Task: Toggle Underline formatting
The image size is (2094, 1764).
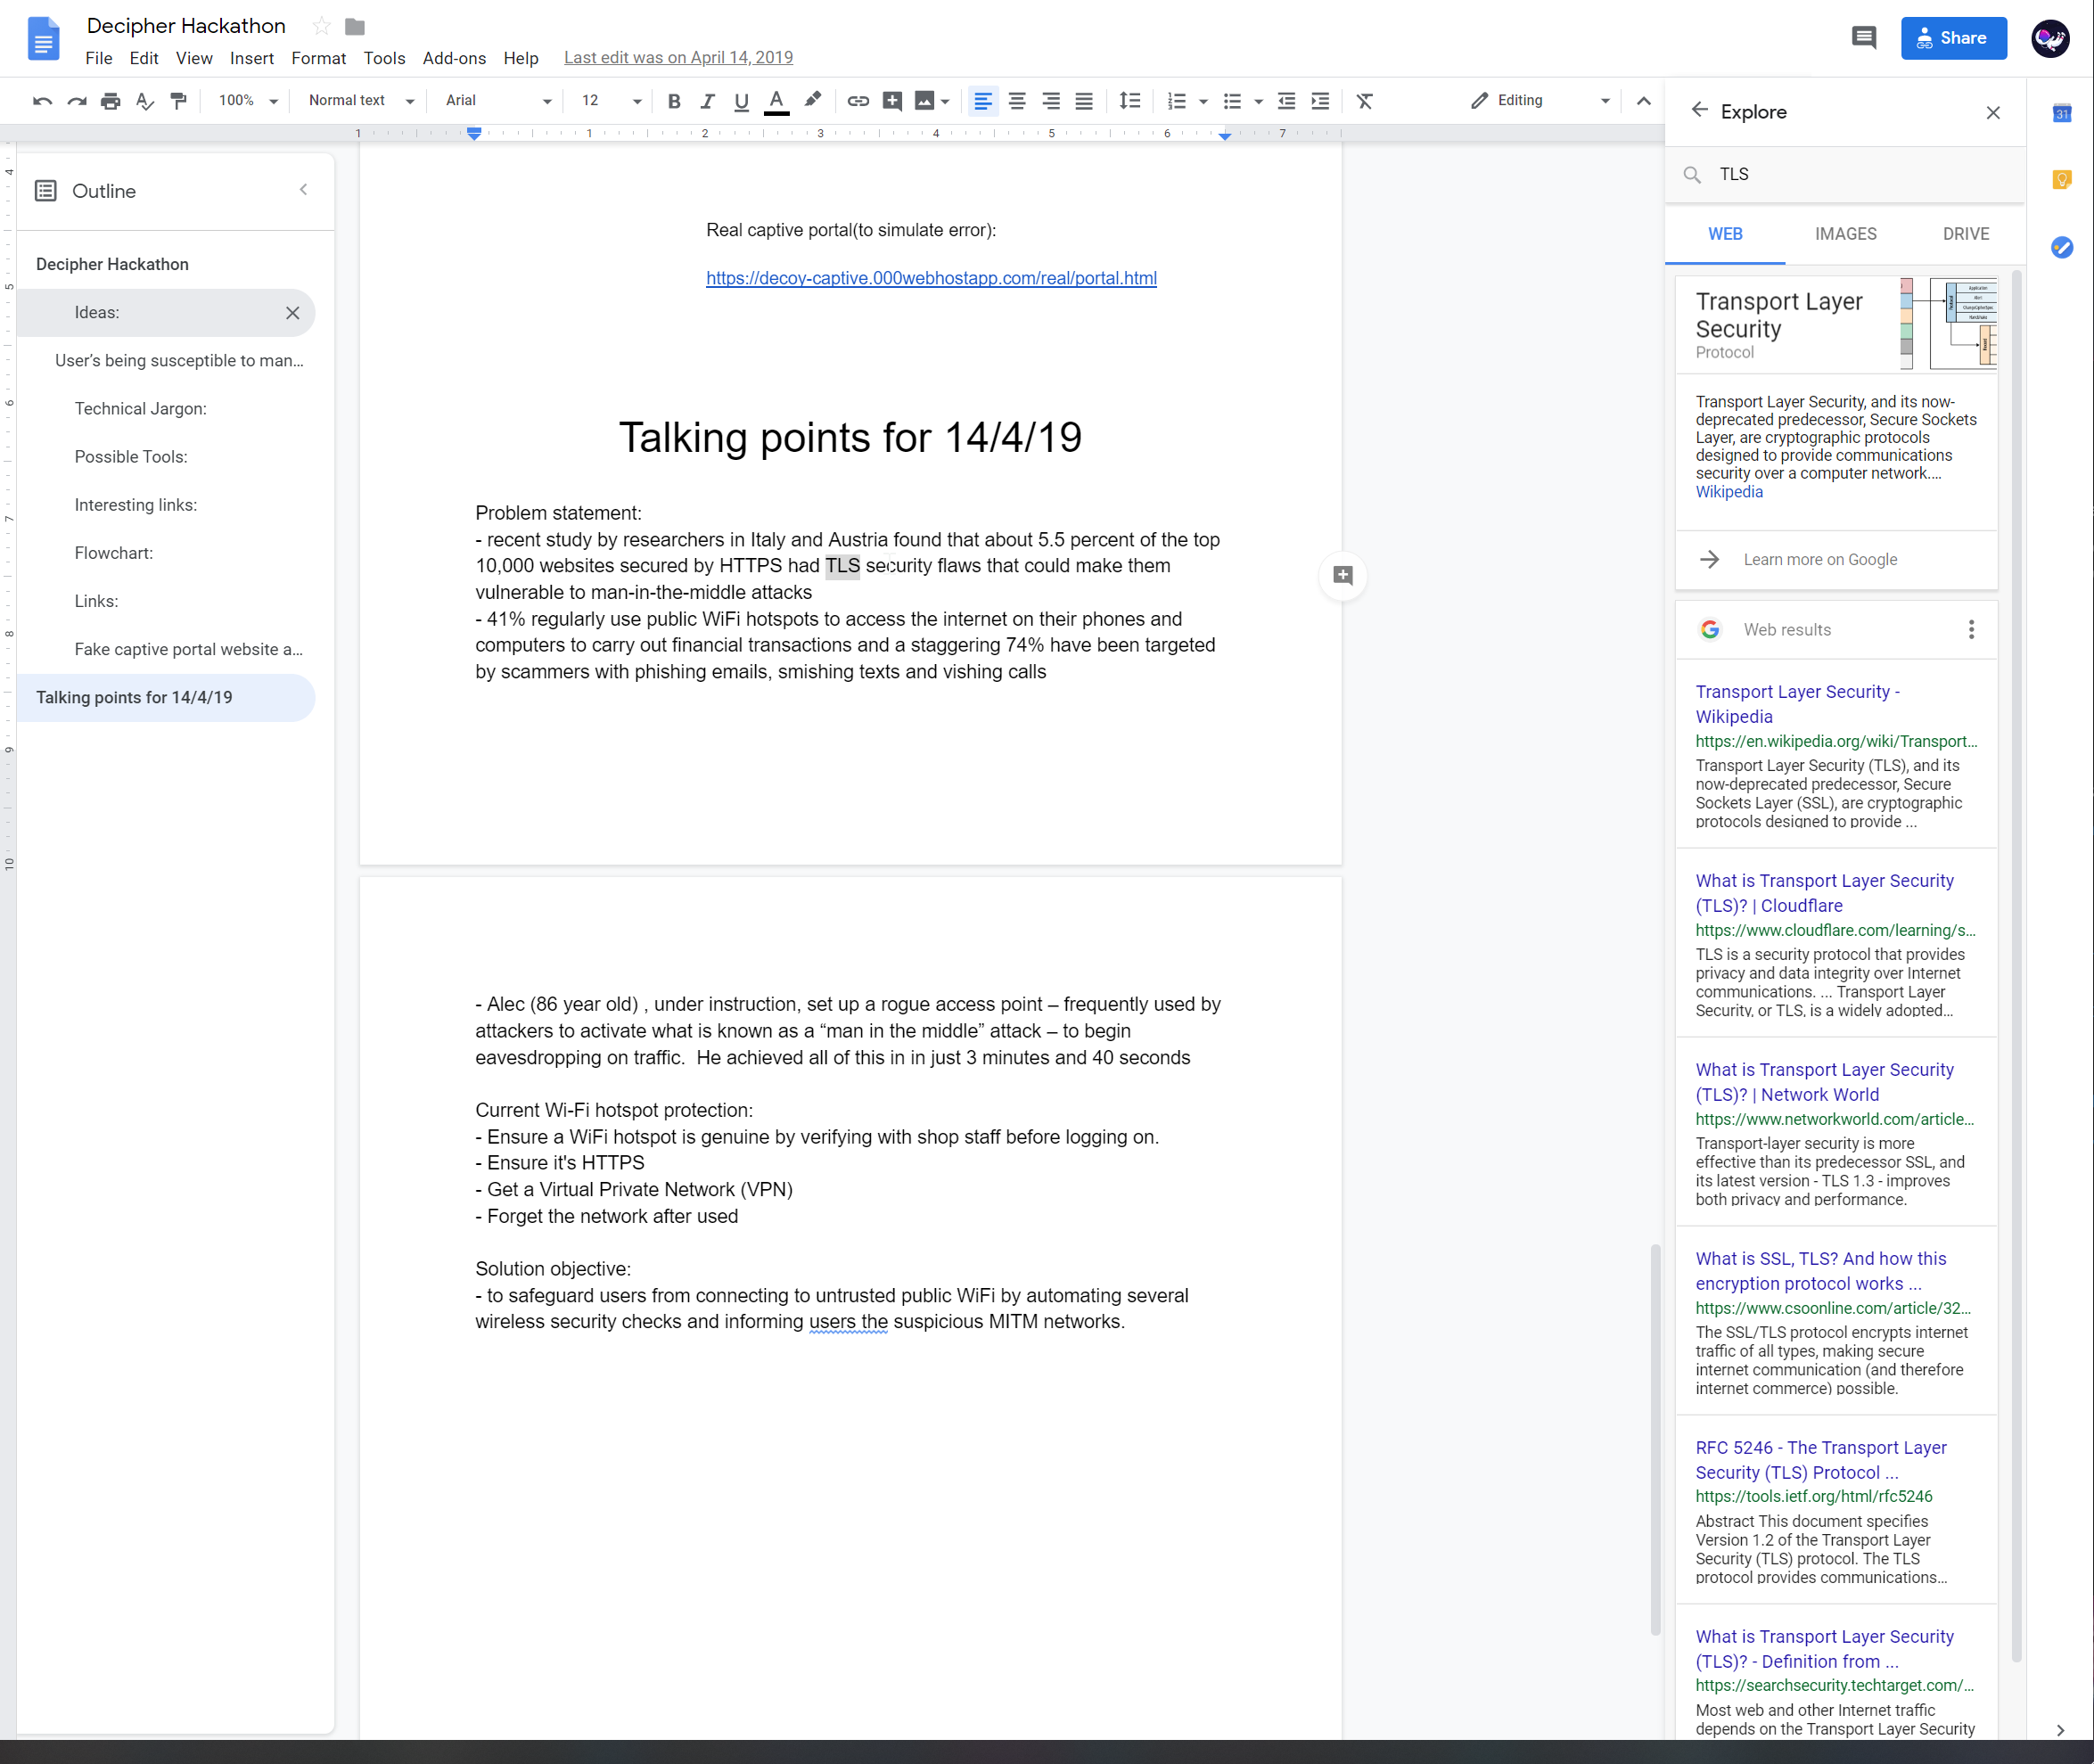Action: point(741,101)
